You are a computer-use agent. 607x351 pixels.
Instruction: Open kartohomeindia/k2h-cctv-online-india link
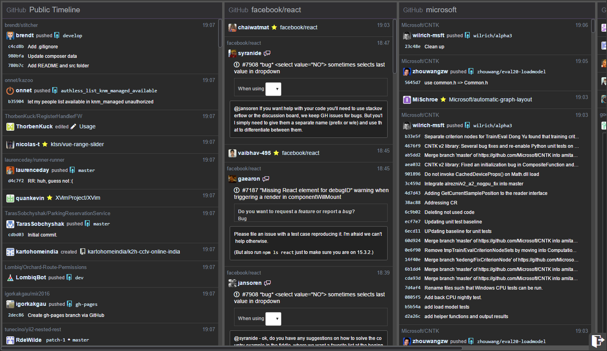tap(134, 252)
